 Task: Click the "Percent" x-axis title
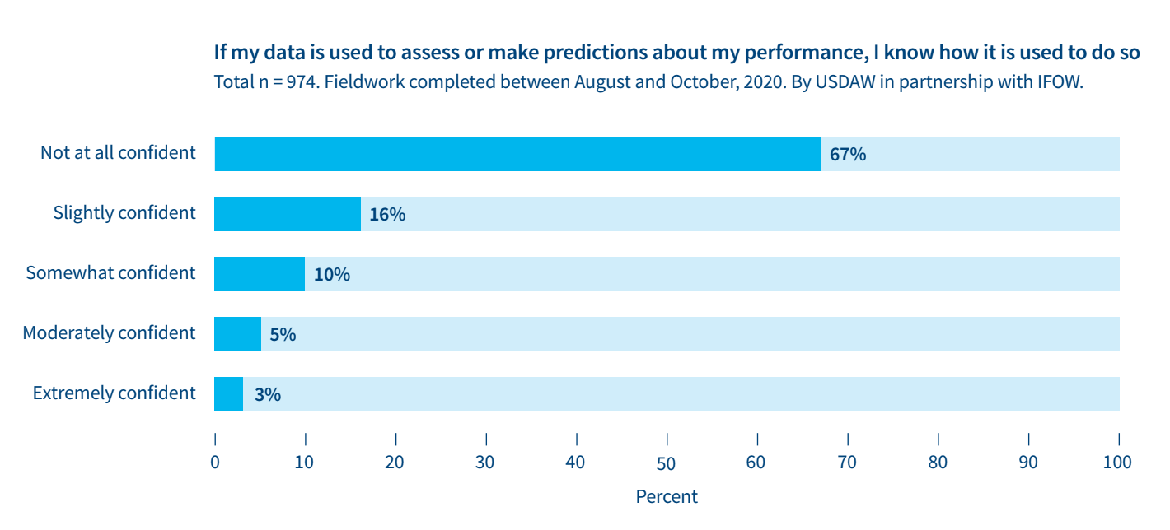point(667,496)
